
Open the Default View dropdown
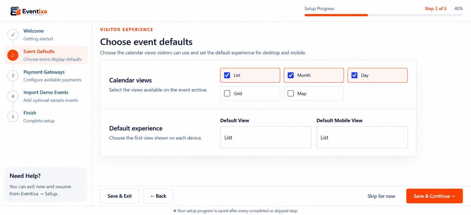[x=266, y=137]
